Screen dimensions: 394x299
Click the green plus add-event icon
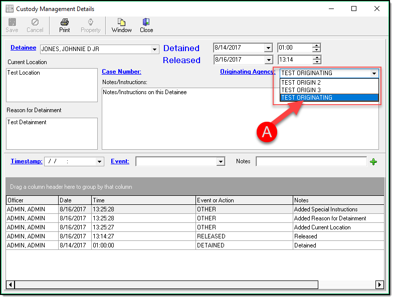pos(373,161)
